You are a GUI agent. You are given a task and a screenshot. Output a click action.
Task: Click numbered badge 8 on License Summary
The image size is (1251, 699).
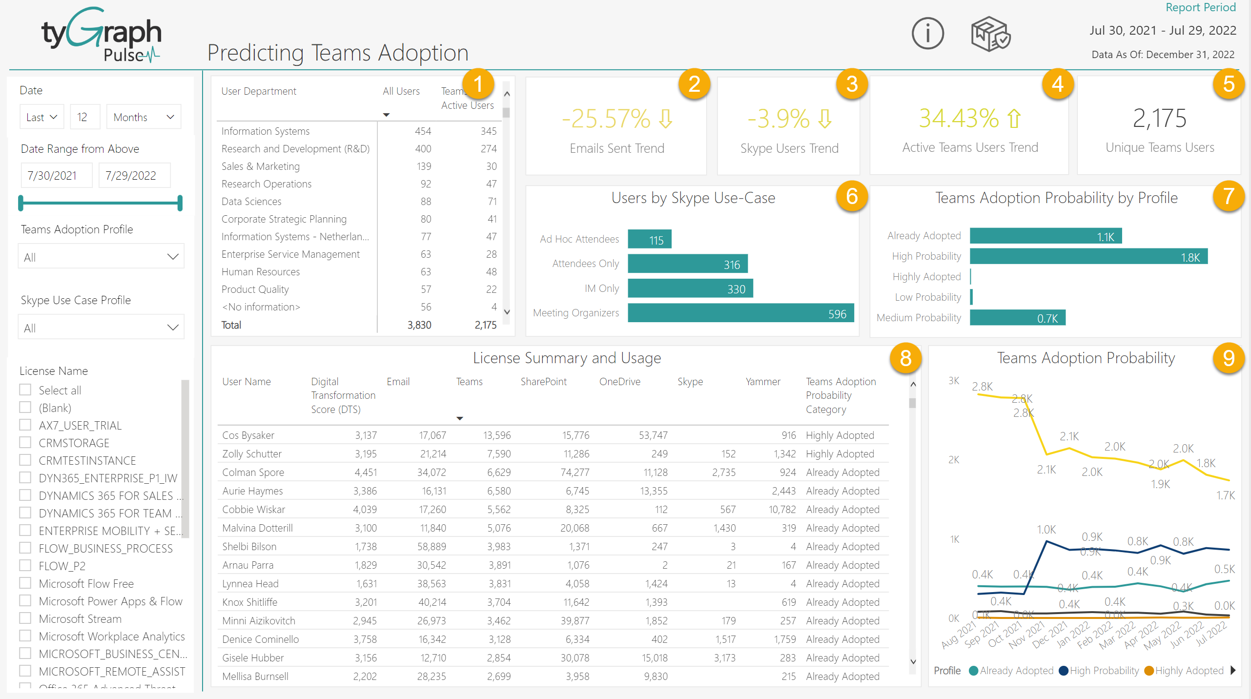[905, 358]
